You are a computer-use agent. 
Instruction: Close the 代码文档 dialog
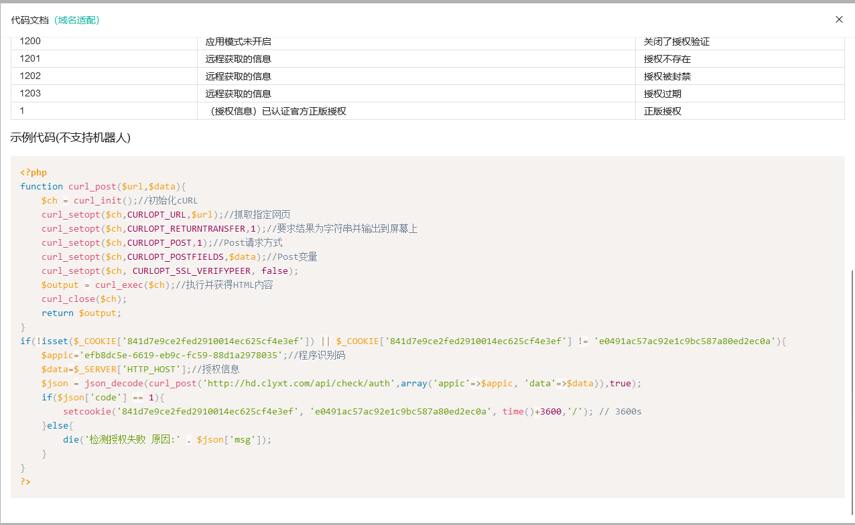click(839, 19)
